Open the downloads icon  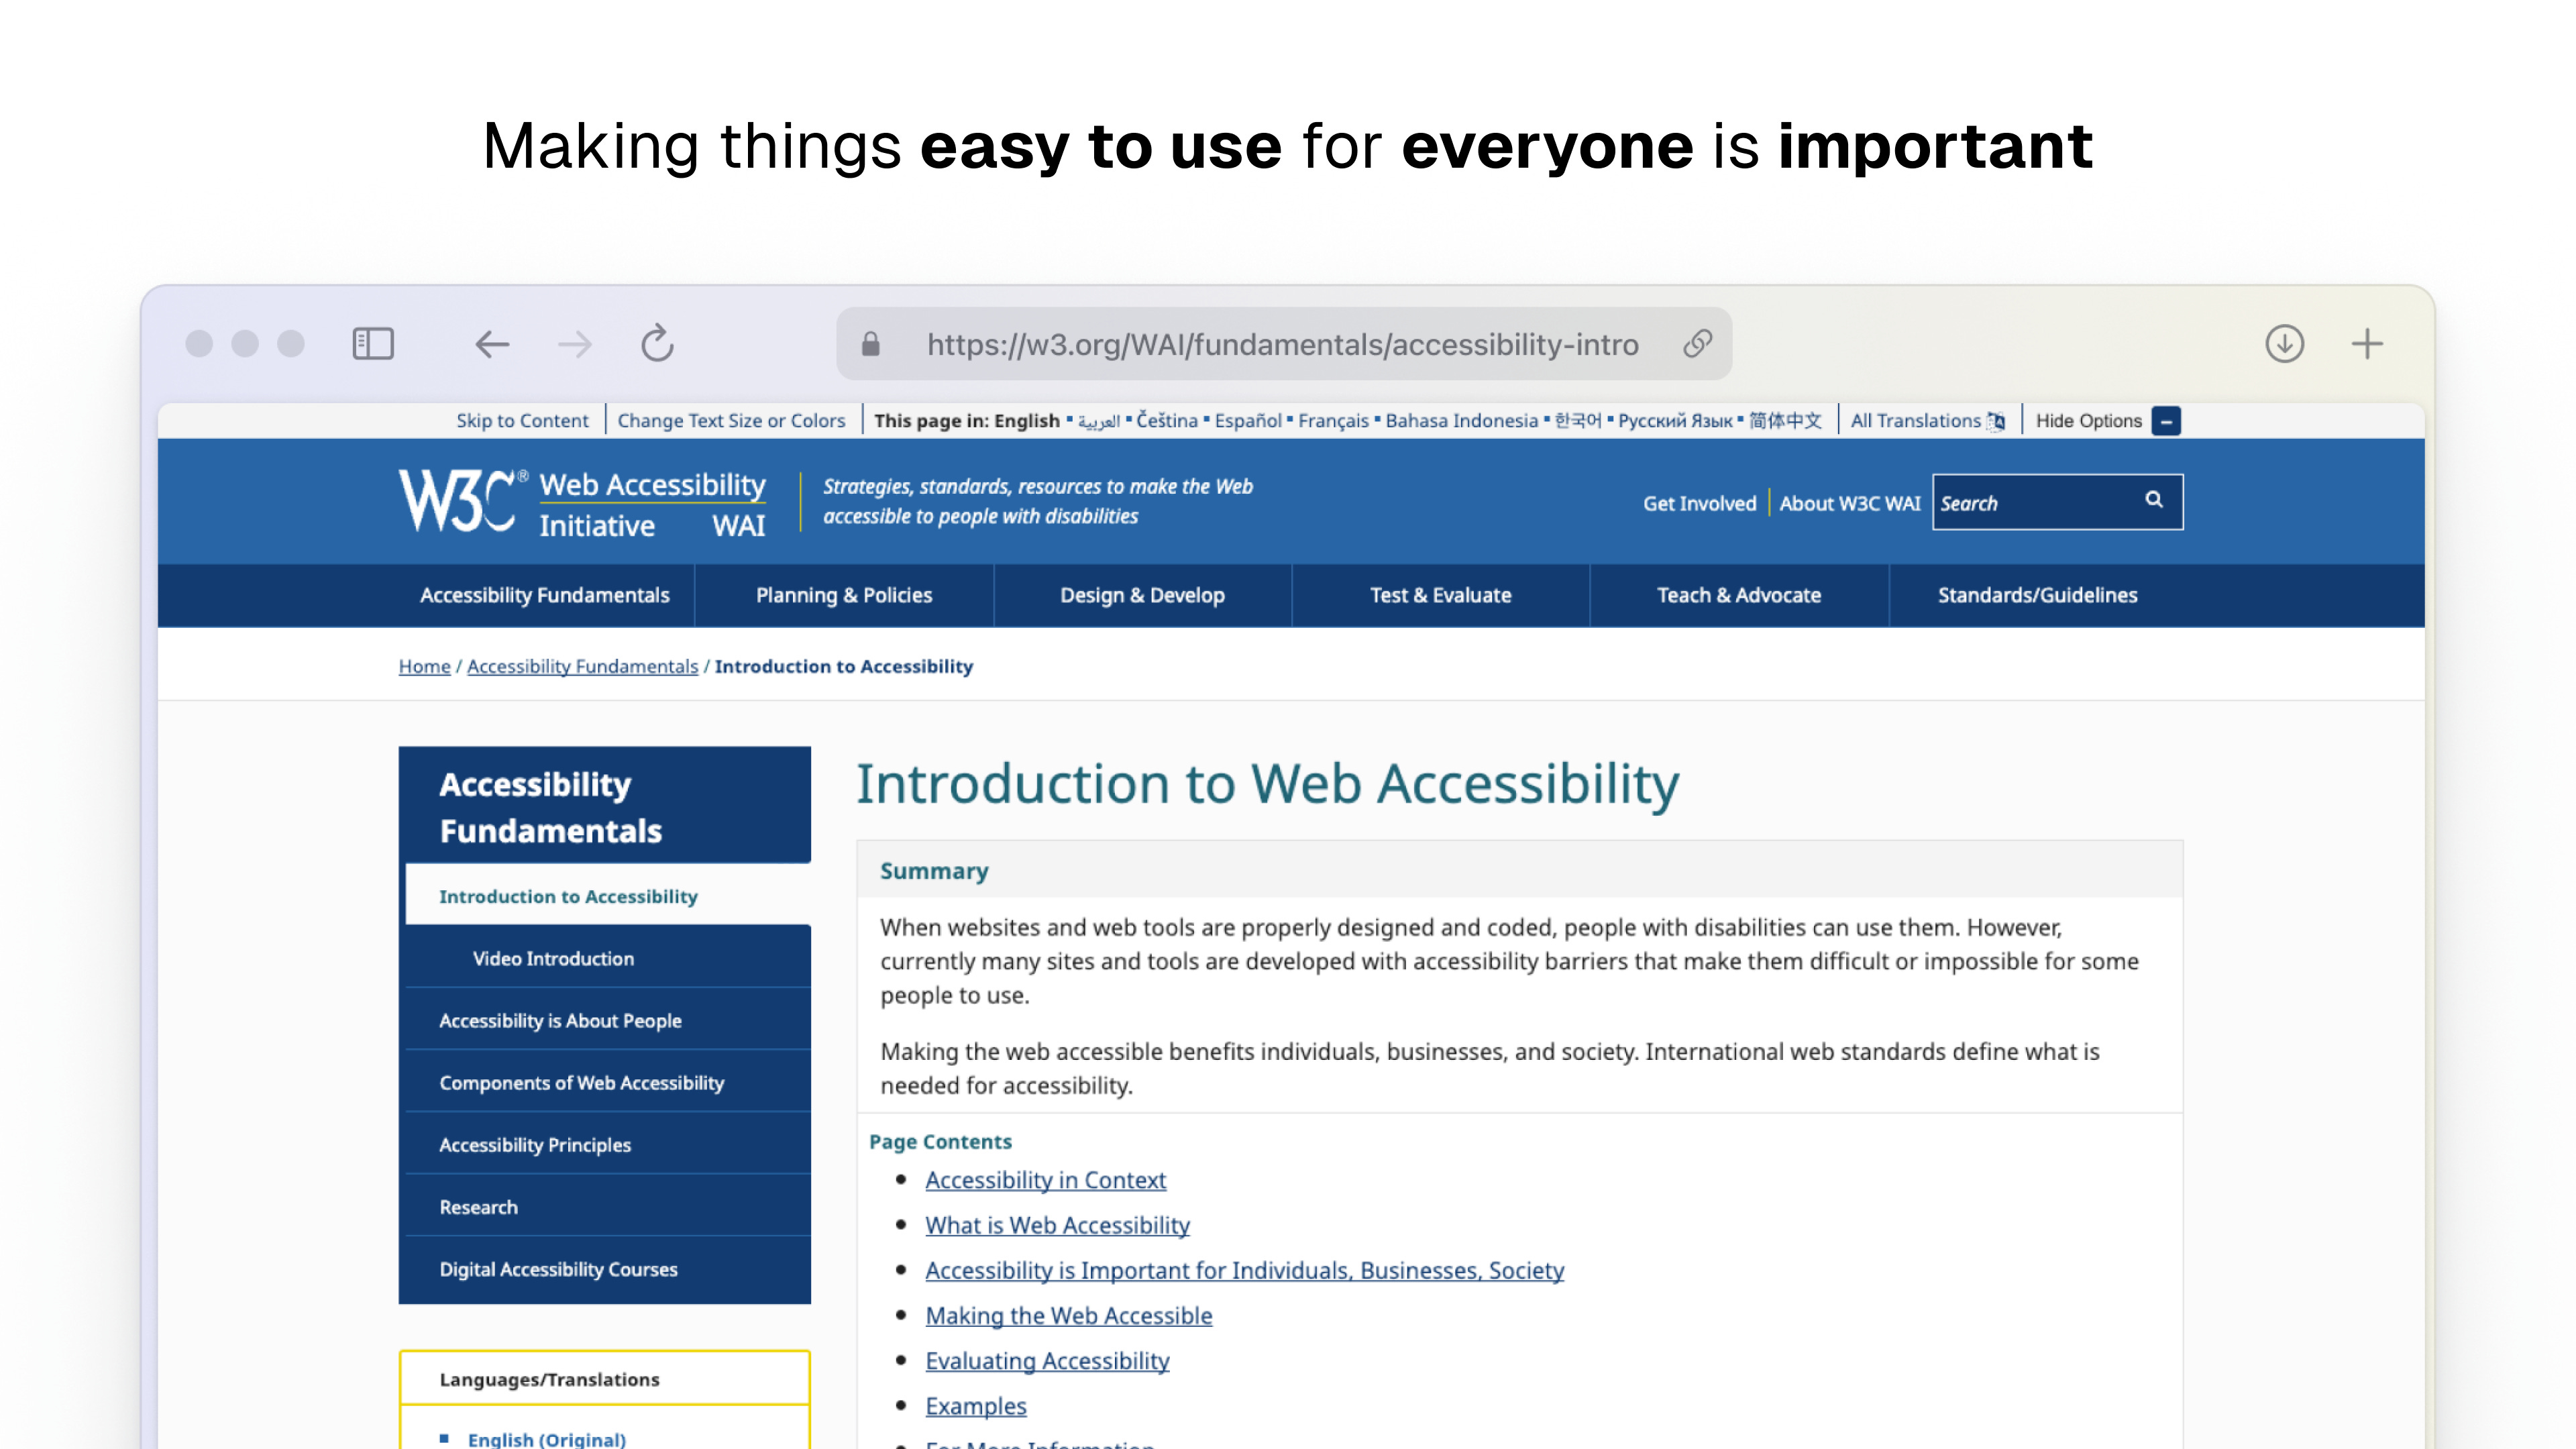point(2284,344)
